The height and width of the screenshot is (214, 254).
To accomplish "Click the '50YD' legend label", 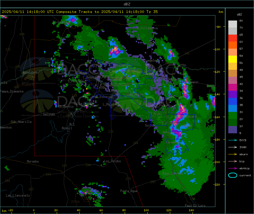I will coord(243,140).
